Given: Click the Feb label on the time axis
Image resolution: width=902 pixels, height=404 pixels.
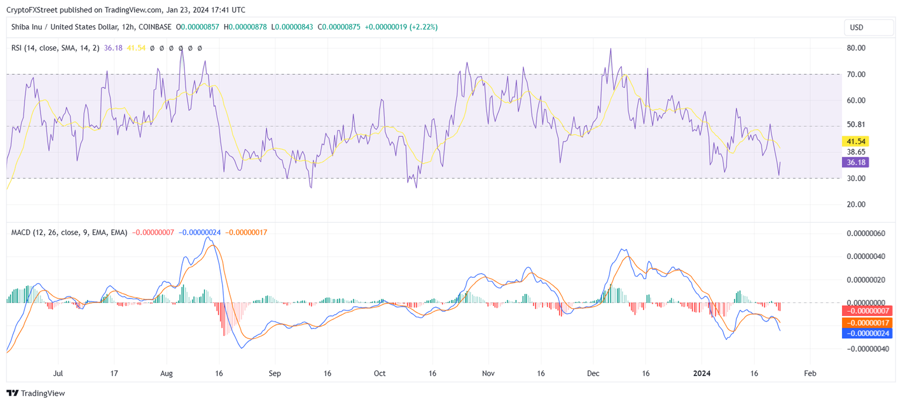Looking at the screenshot, I should [x=810, y=373].
